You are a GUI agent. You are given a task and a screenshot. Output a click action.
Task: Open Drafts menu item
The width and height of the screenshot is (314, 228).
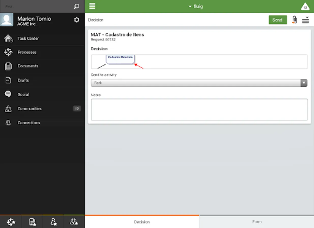42,80
